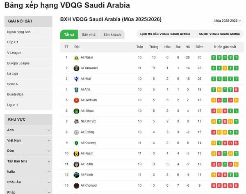Image resolution: width=246 pixels, height=194 pixels.
Task: Expand the Việt Nam region list
Action: coord(49,140)
